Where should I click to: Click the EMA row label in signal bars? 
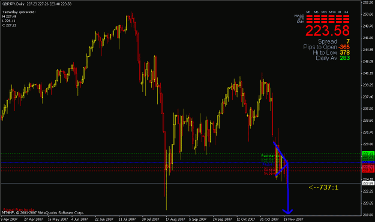(301, 22)
